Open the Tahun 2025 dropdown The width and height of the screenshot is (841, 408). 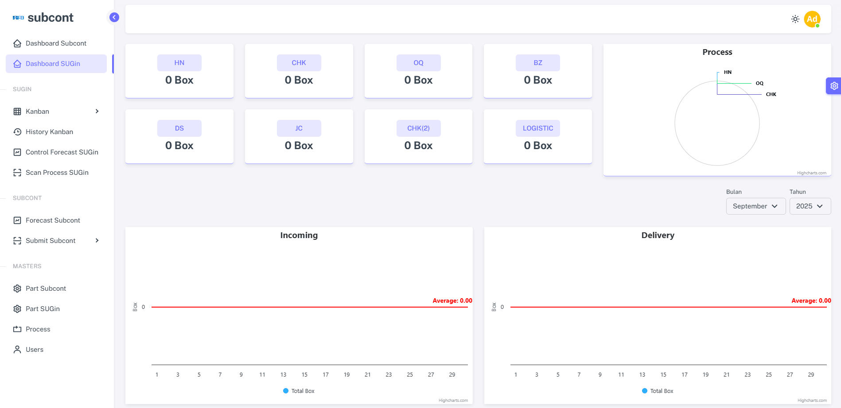click(x=810, y=206)
